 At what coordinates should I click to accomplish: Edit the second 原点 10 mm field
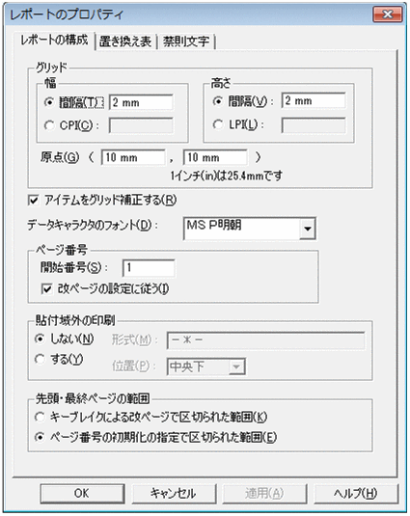click(x=215, y=157)
